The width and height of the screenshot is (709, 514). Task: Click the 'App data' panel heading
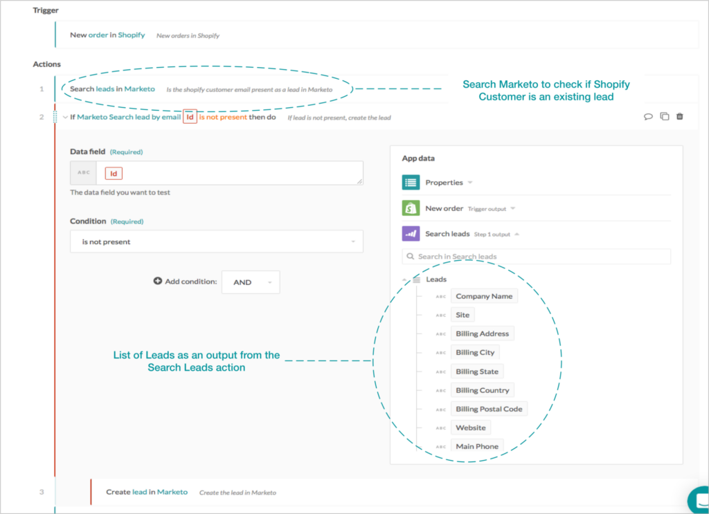pyautogui.click(x=418, y=158)
